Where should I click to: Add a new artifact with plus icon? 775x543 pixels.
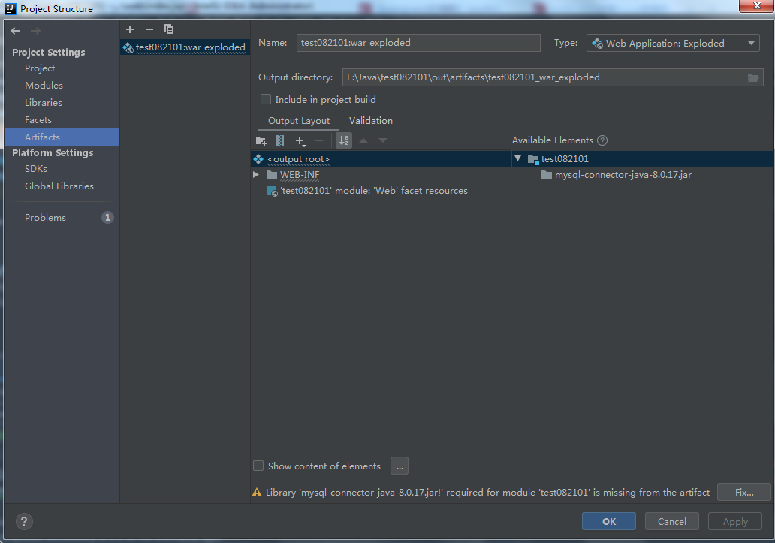(x=130, y=29)
